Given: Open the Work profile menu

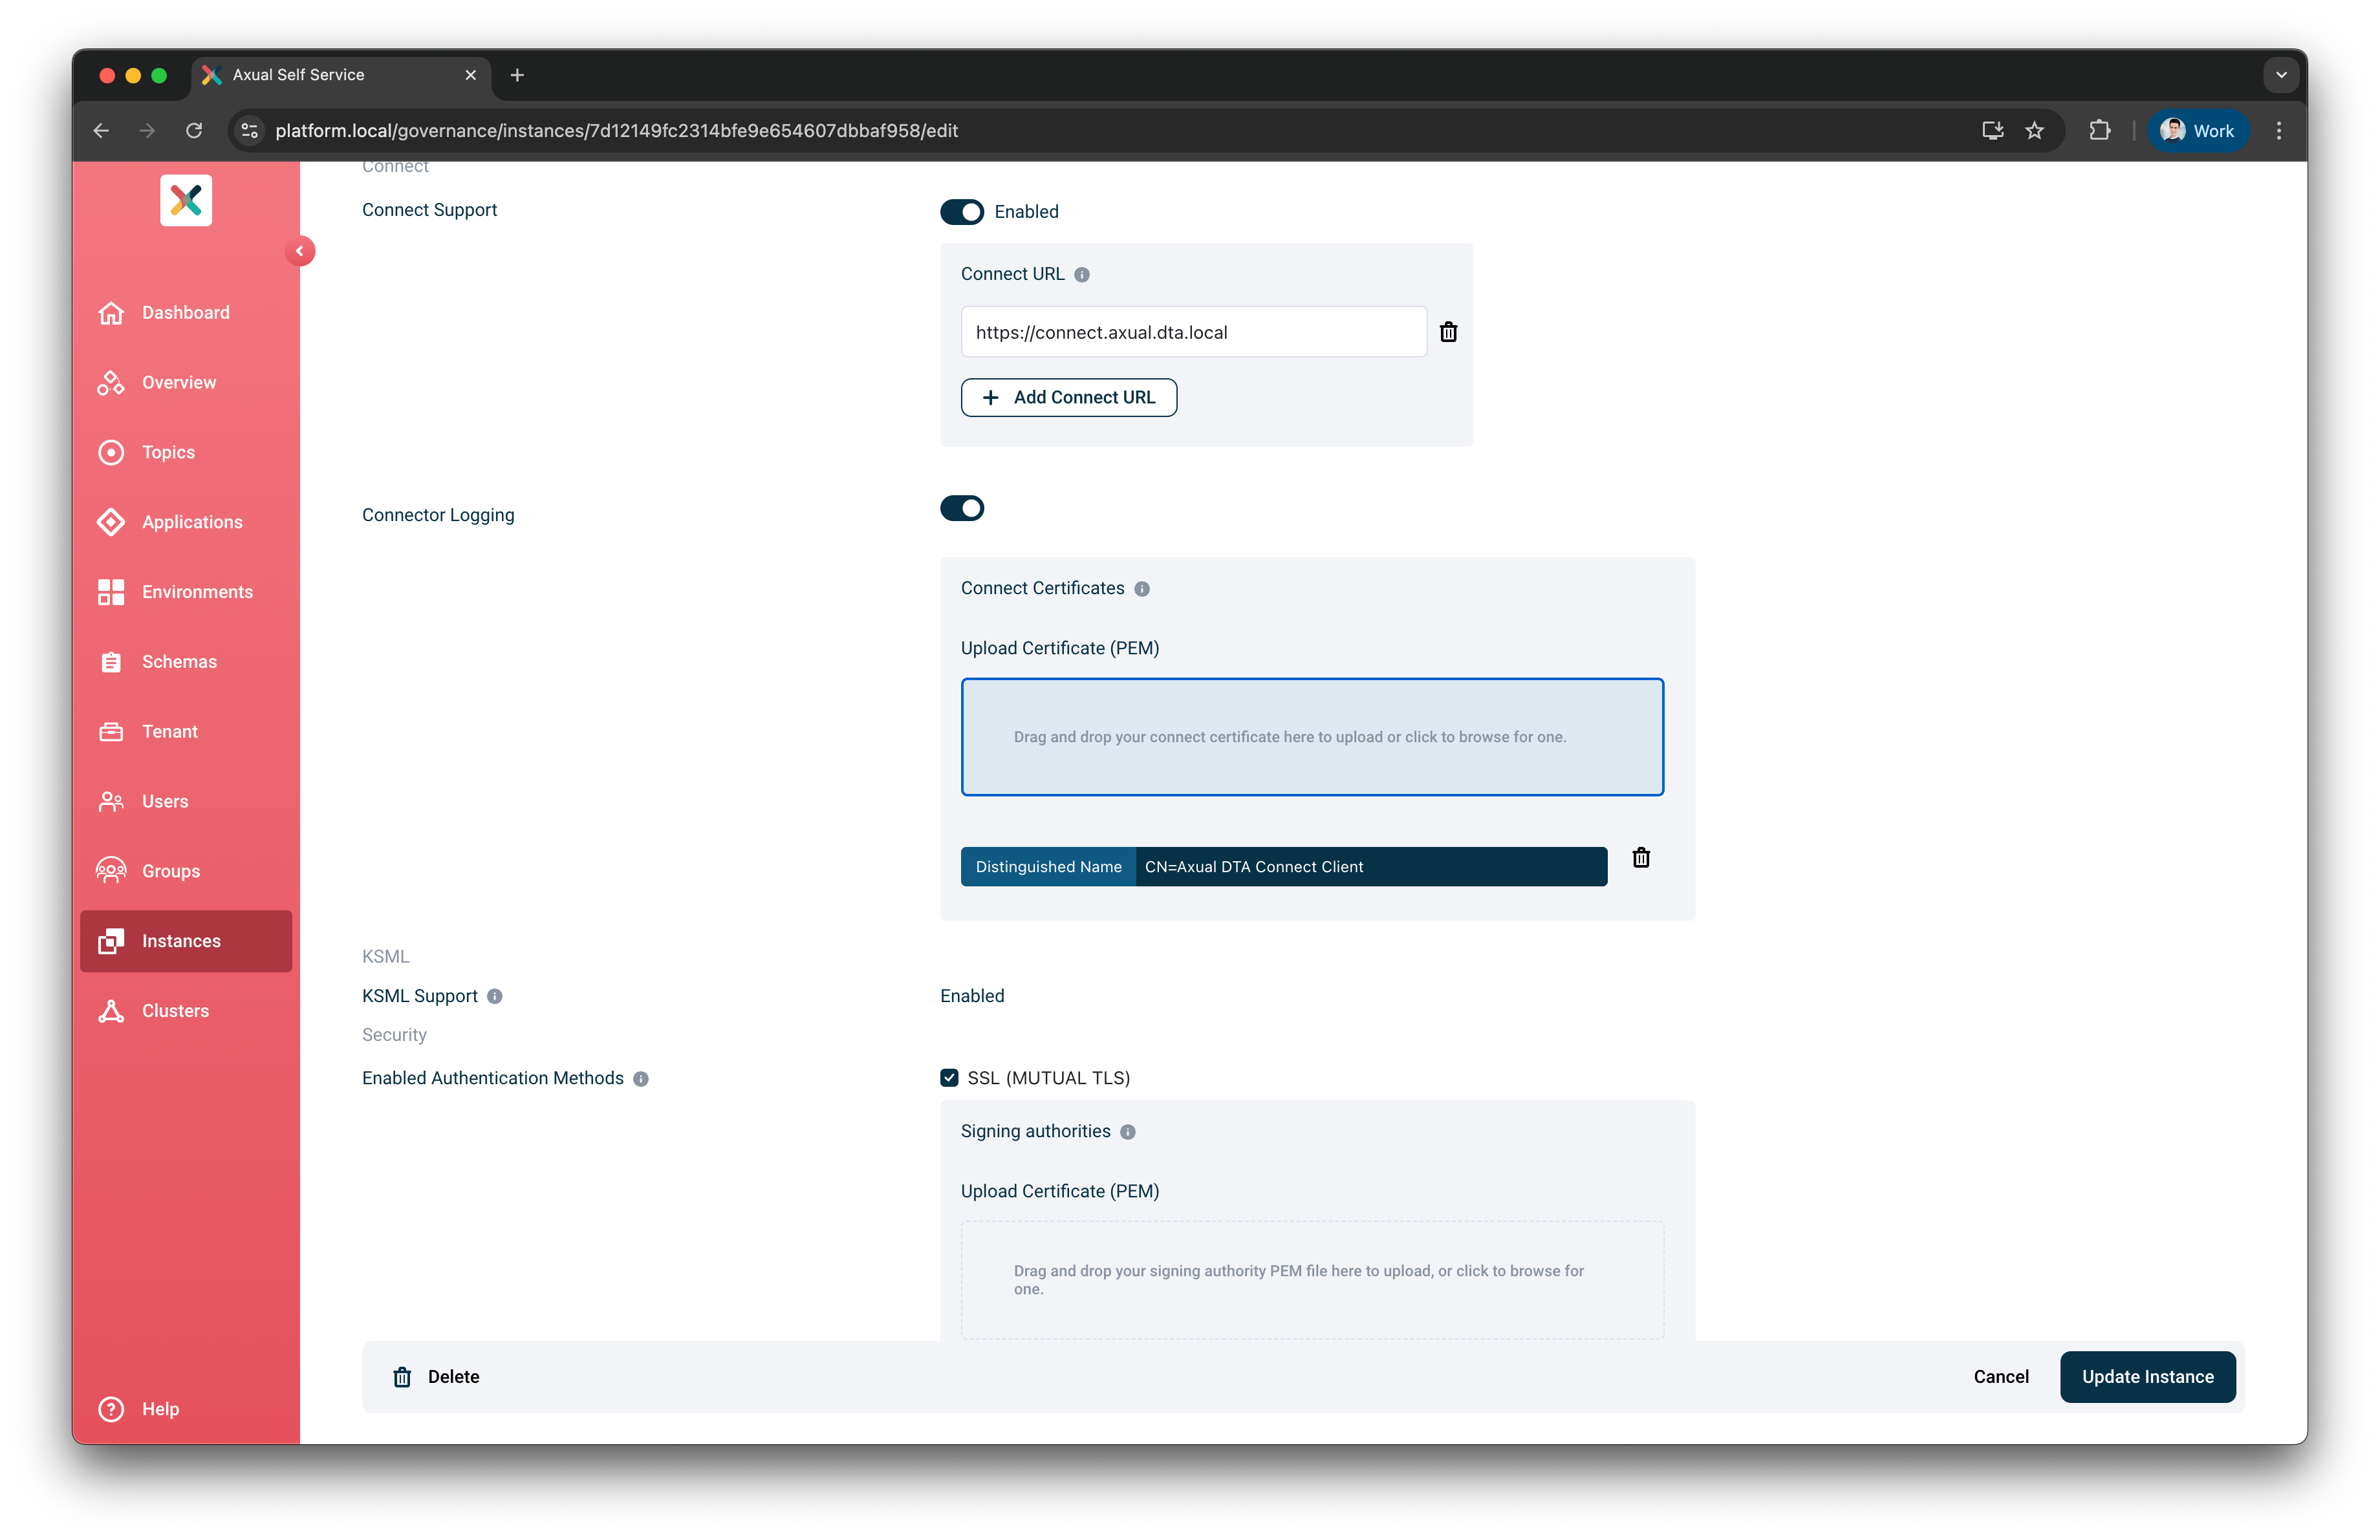Looking at the screenshot, I should [2196, 130].
